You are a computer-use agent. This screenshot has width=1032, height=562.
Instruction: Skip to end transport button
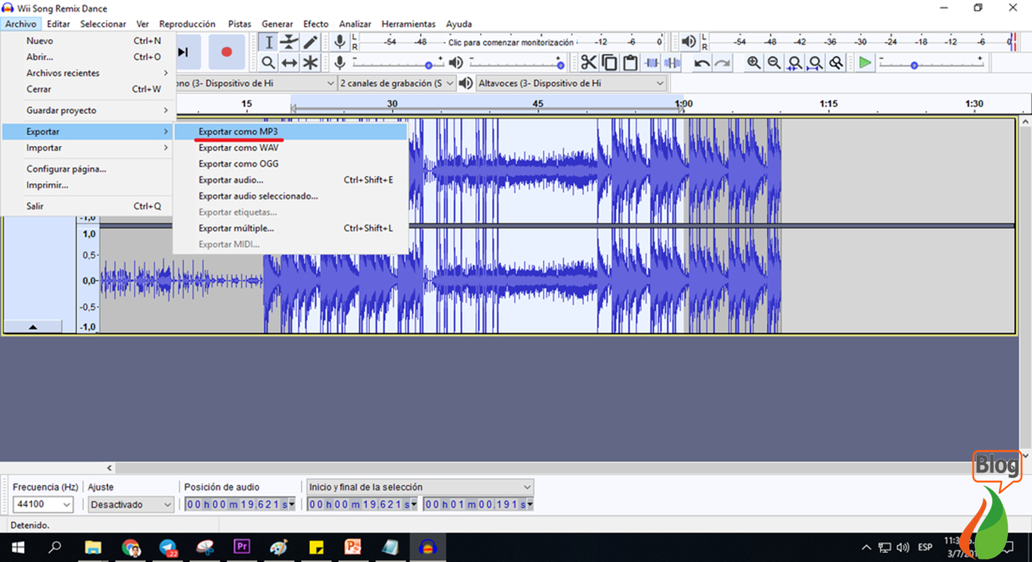(184, 52)
